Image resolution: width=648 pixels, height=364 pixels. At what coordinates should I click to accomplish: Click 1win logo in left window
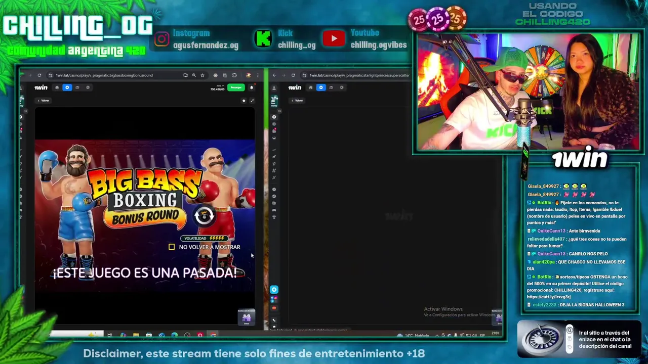pyautogui.click(x=41, y=87)
